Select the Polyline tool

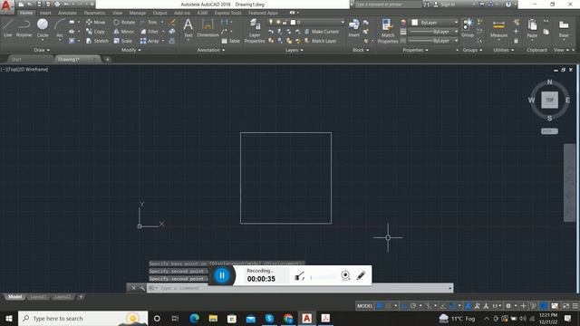tap(24, 28)
